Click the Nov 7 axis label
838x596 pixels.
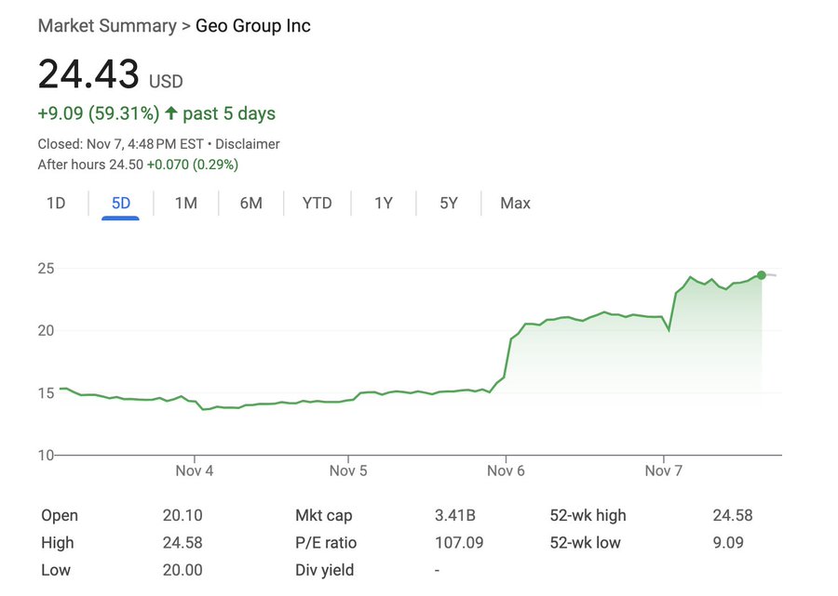coord(663,470)
